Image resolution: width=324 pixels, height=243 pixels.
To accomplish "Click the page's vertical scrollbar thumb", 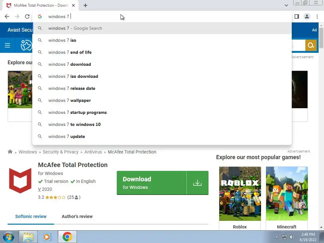I will (321, 38).
